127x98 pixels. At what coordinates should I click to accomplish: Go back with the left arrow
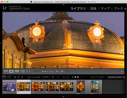click(x=19, y=77)
